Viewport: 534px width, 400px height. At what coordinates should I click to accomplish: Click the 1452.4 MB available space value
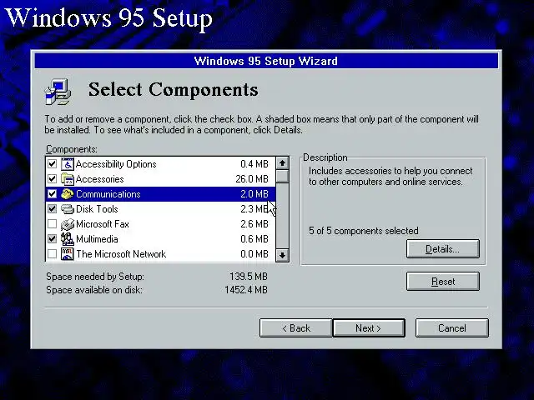point(246,290)
